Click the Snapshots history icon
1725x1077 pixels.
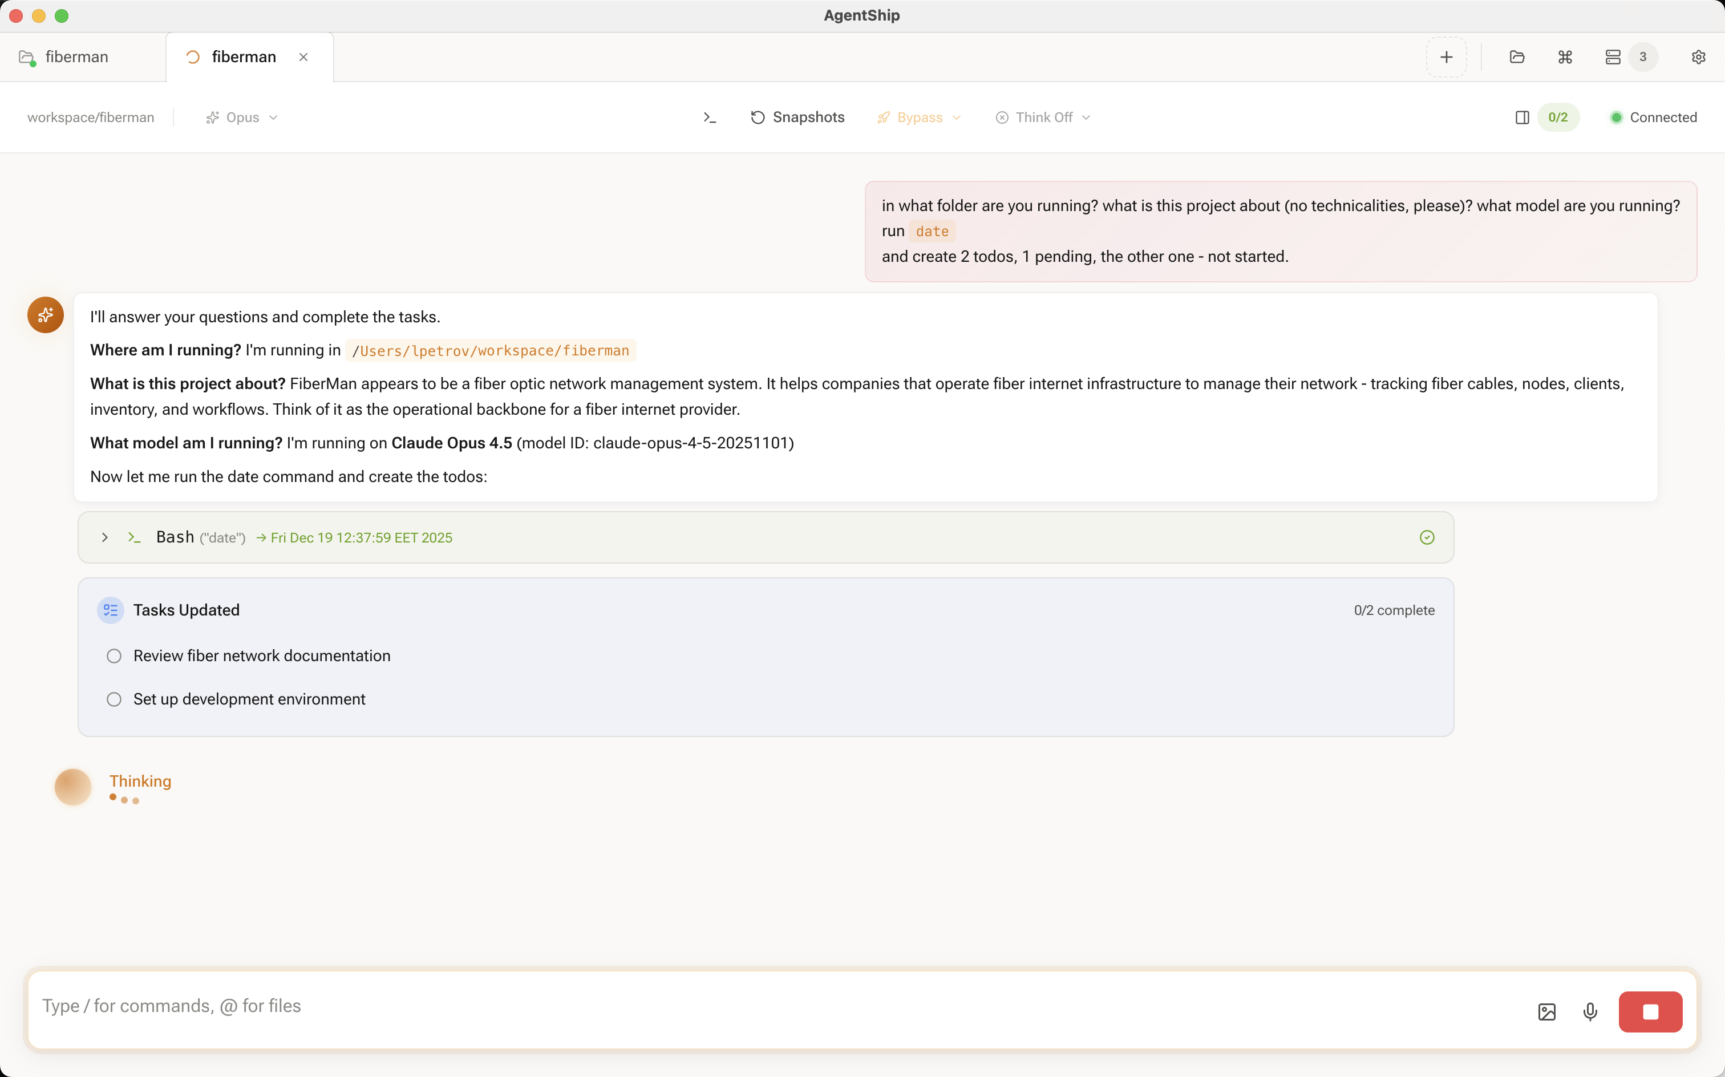pyautogui.click(x=759, y=117)
